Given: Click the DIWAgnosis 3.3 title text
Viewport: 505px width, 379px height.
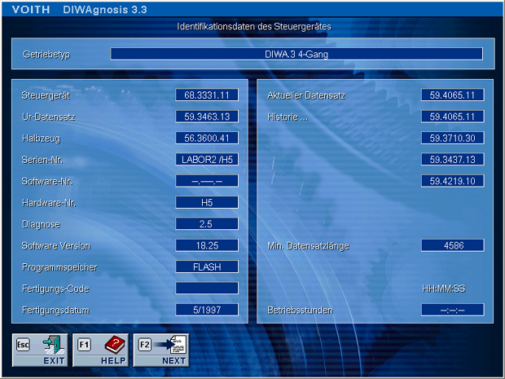Looking at the screenshot, I should pos(105,10).
